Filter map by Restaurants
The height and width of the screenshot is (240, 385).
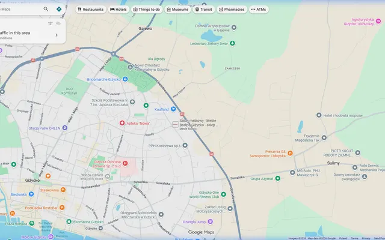click(x=91, y=10)
